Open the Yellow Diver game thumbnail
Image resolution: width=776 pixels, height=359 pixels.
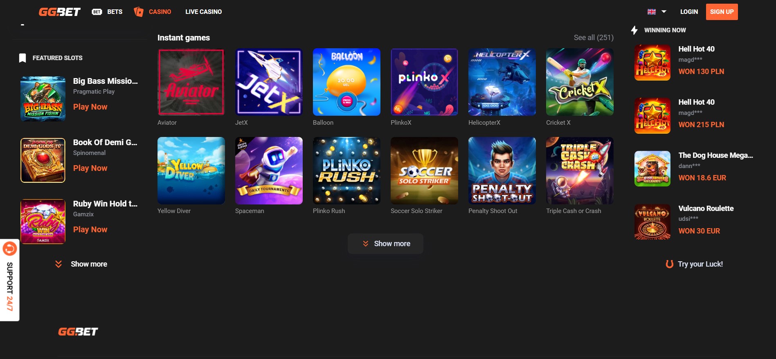click(x=191, y=171)
